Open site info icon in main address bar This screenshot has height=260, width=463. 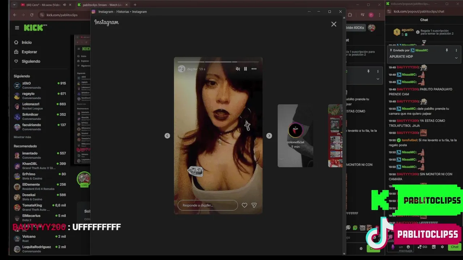[x=42, y=15]
